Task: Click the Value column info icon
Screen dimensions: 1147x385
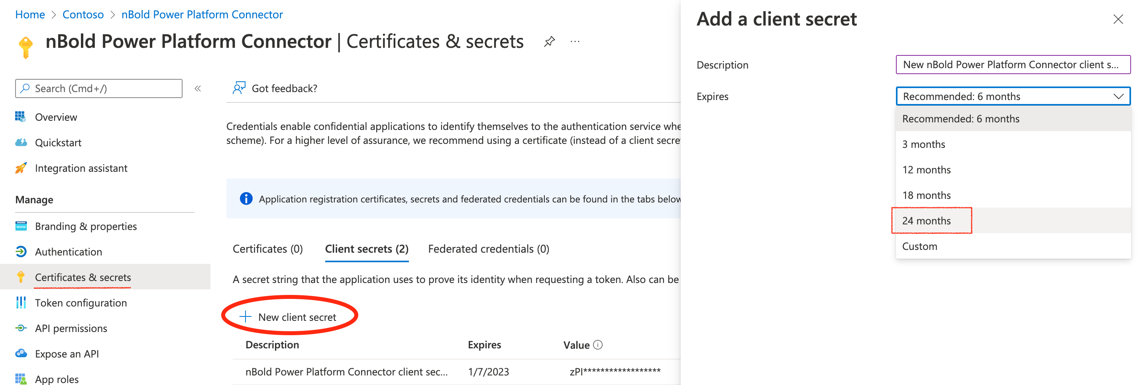Action: [x=598, y=345]
